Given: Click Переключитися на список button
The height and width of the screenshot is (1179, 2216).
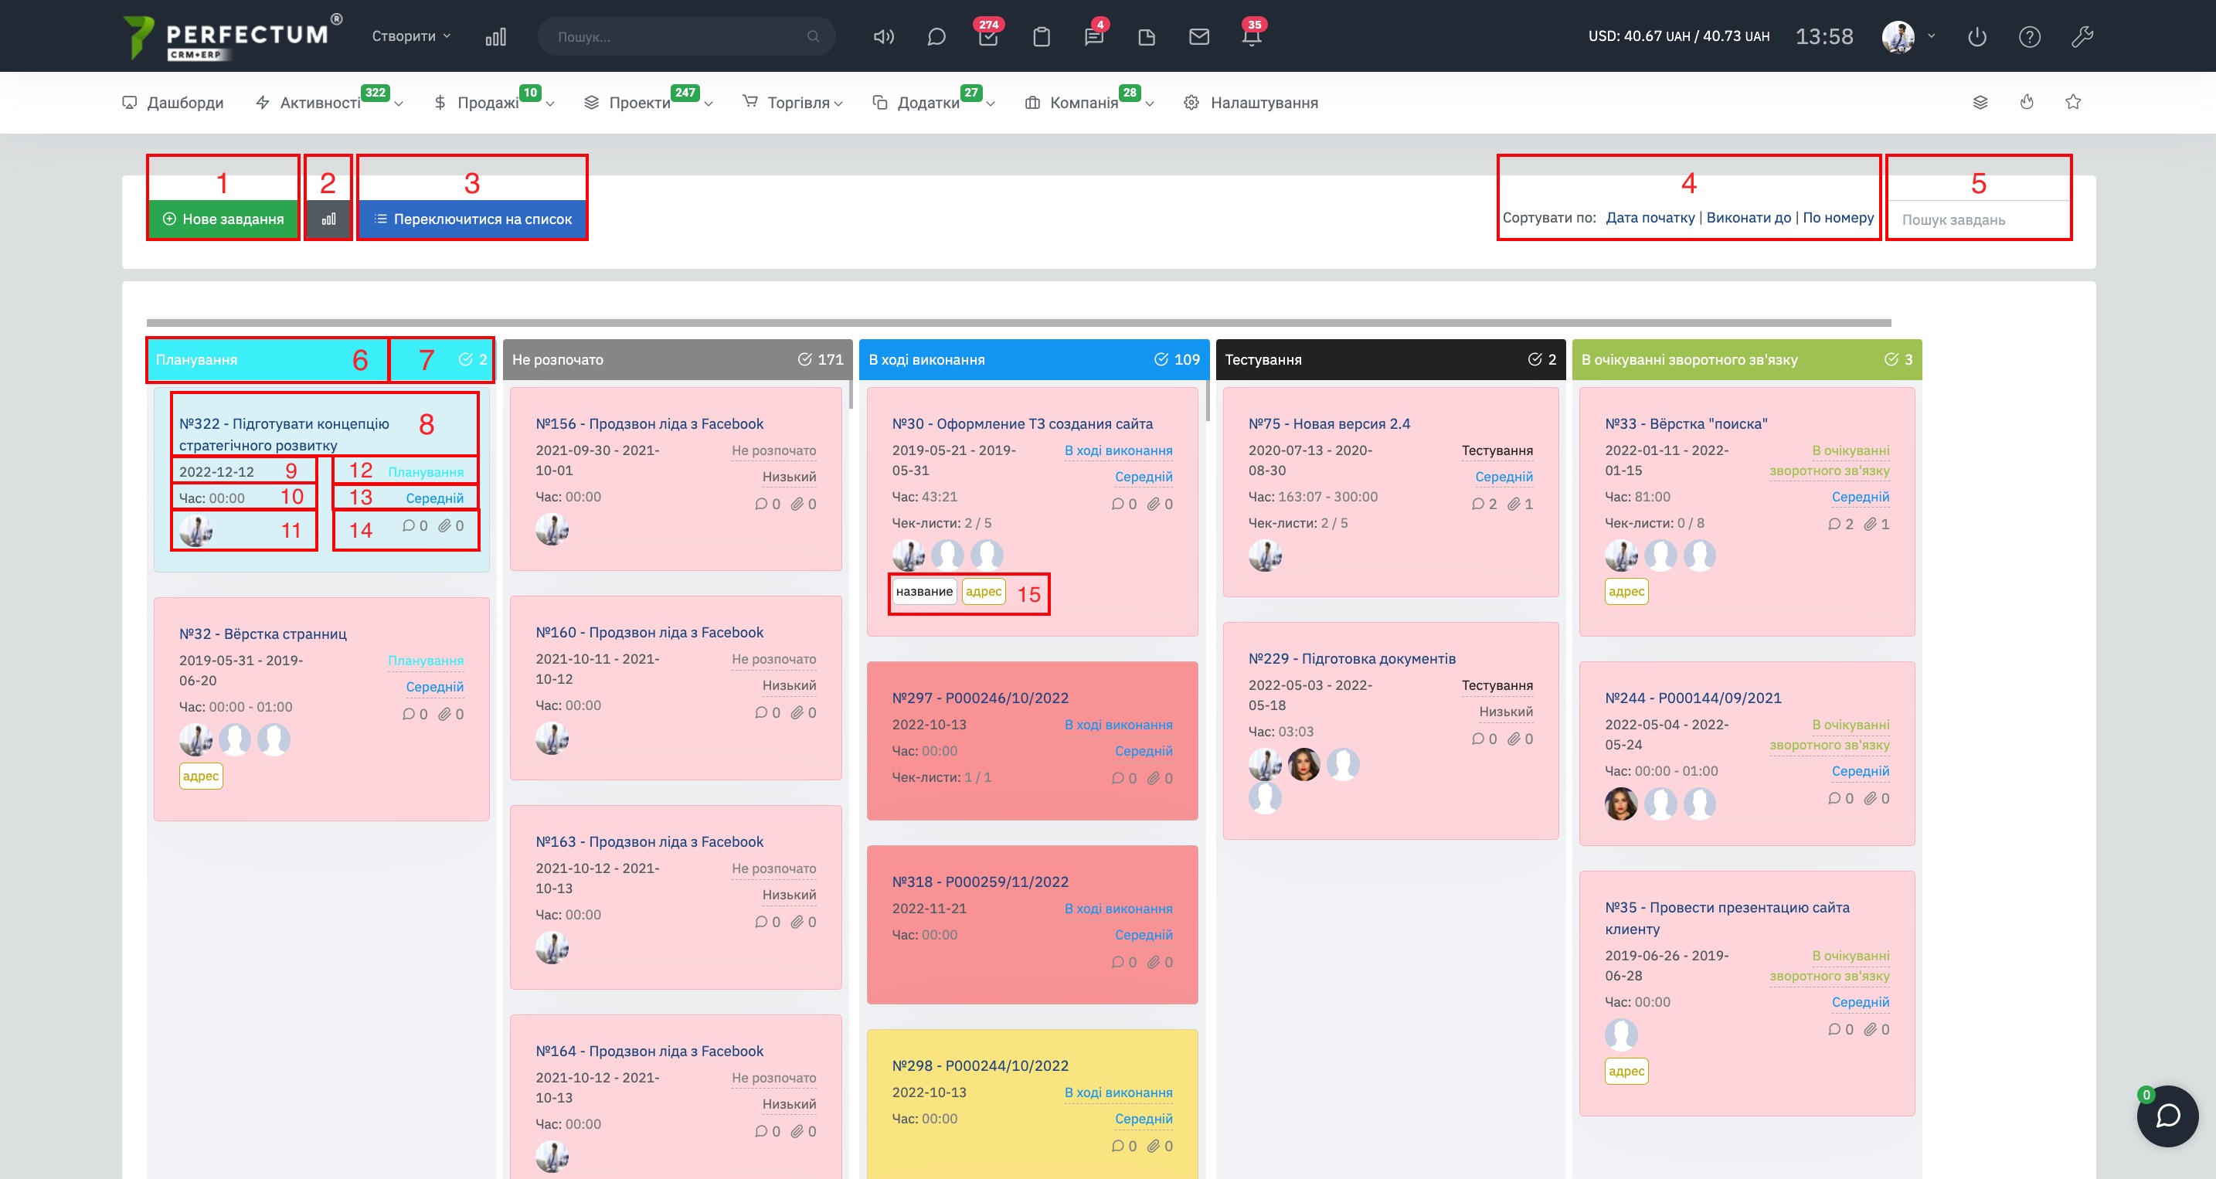Looking at the screenshot, I should 472,219.
